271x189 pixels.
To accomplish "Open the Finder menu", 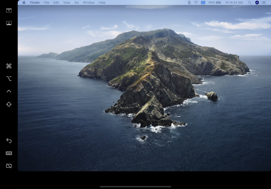I will coord(35,3).
